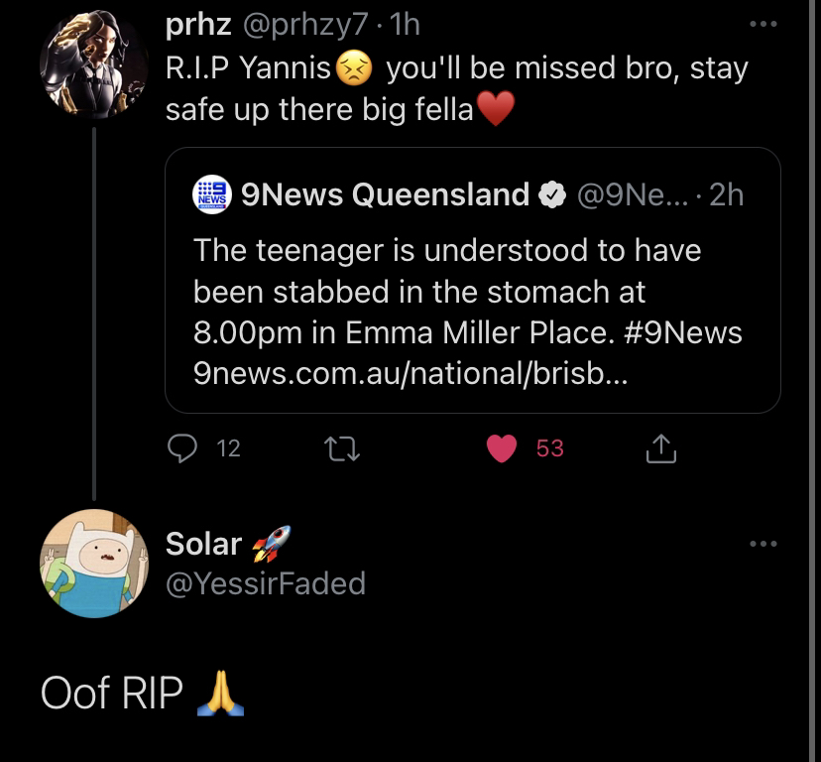Visit the @YessirFaded handle
This screenshot has height=762, width=821.
(265, 583)
